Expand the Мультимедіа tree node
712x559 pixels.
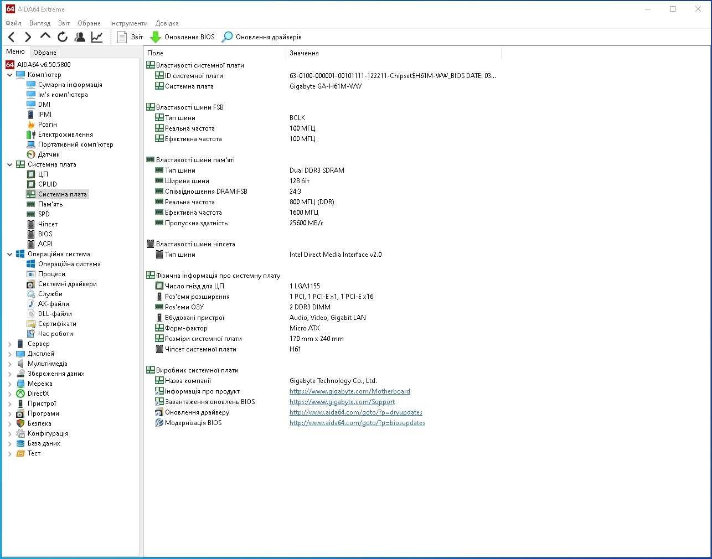pos(9,364)
